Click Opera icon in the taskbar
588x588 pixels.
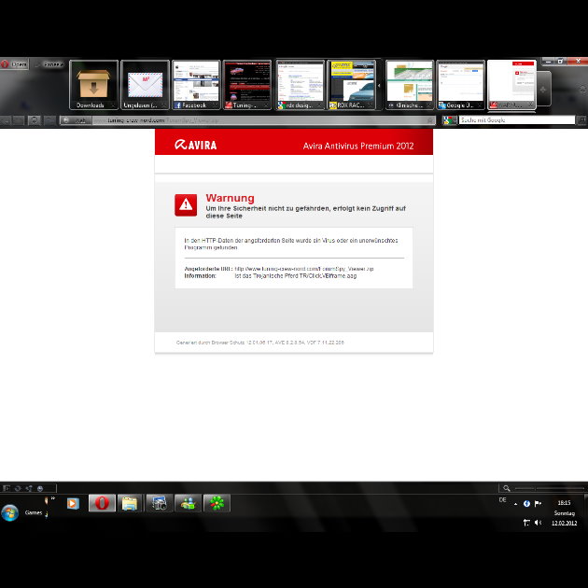(x=101, y=503)
